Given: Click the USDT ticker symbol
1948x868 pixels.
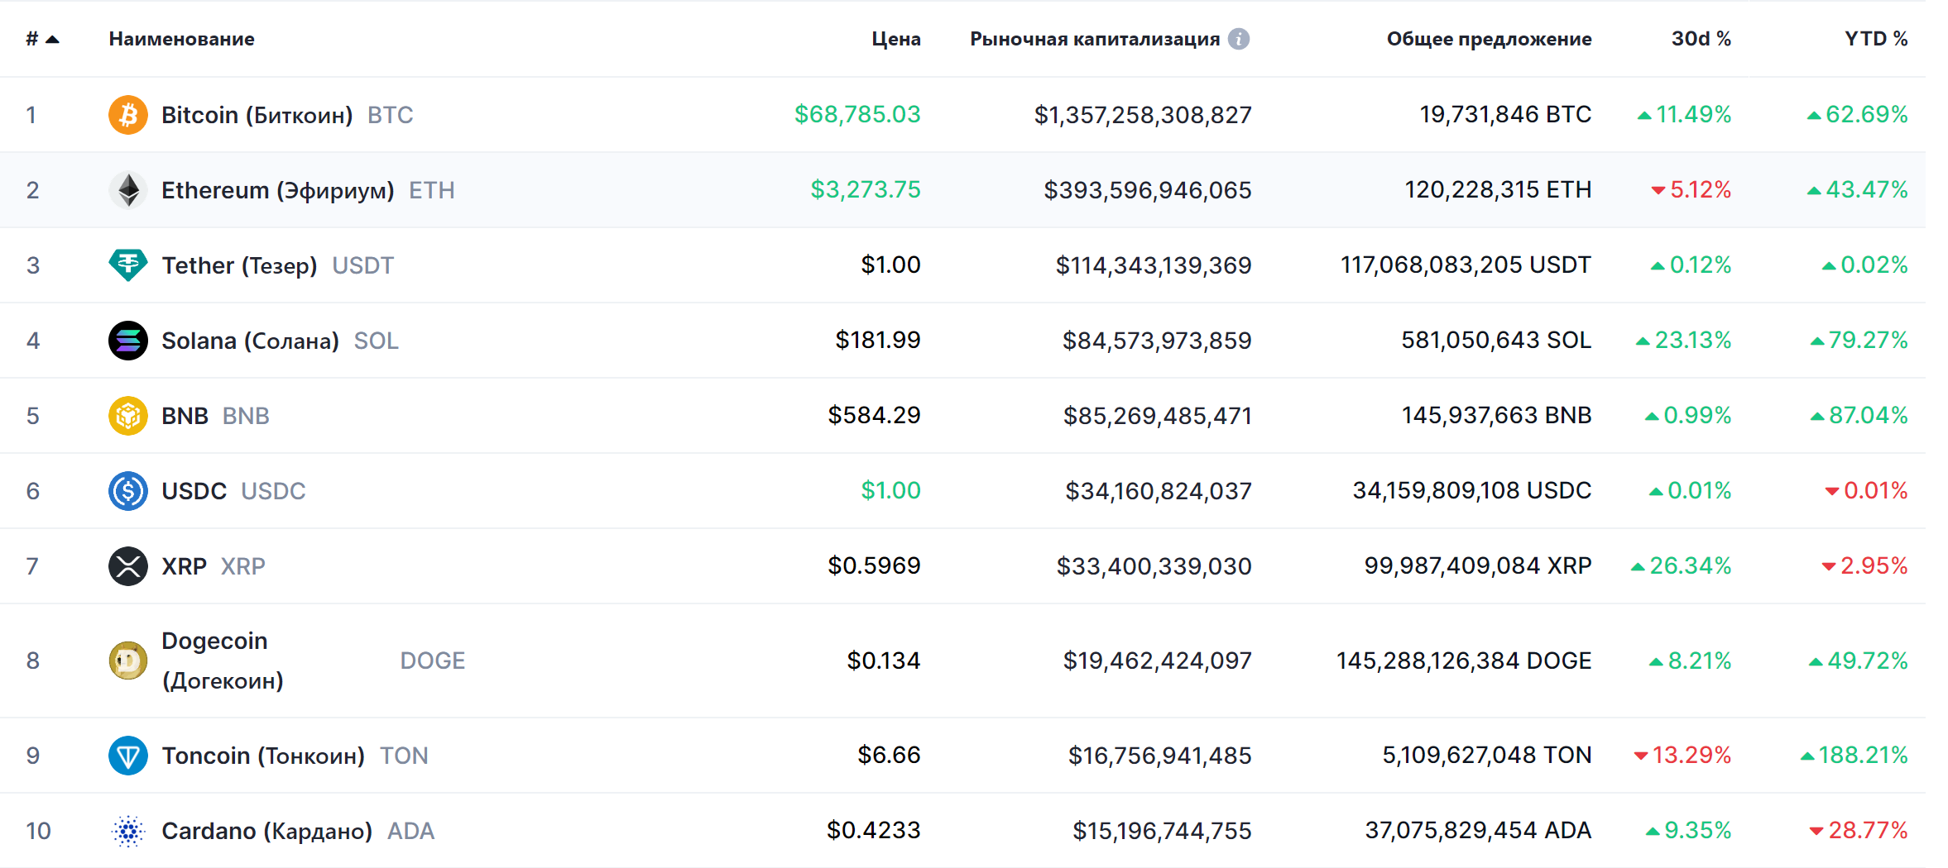Looking at the screenshot, I should point(362,265).
